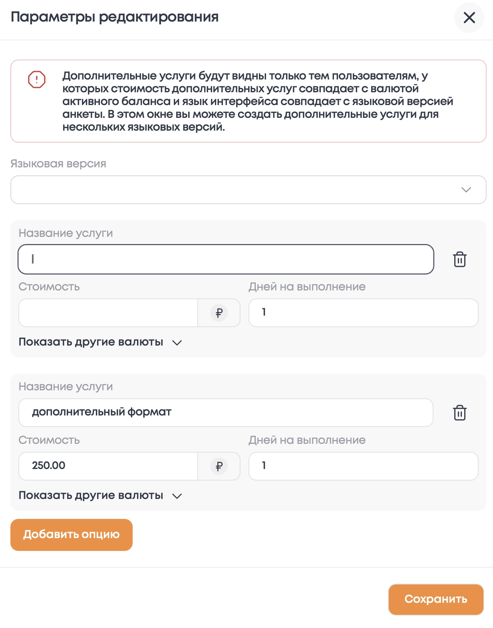Click the notice text about Дополнительные услуги
The height and width of the screenshot is (628, 493).
click(x=257, y=101)
